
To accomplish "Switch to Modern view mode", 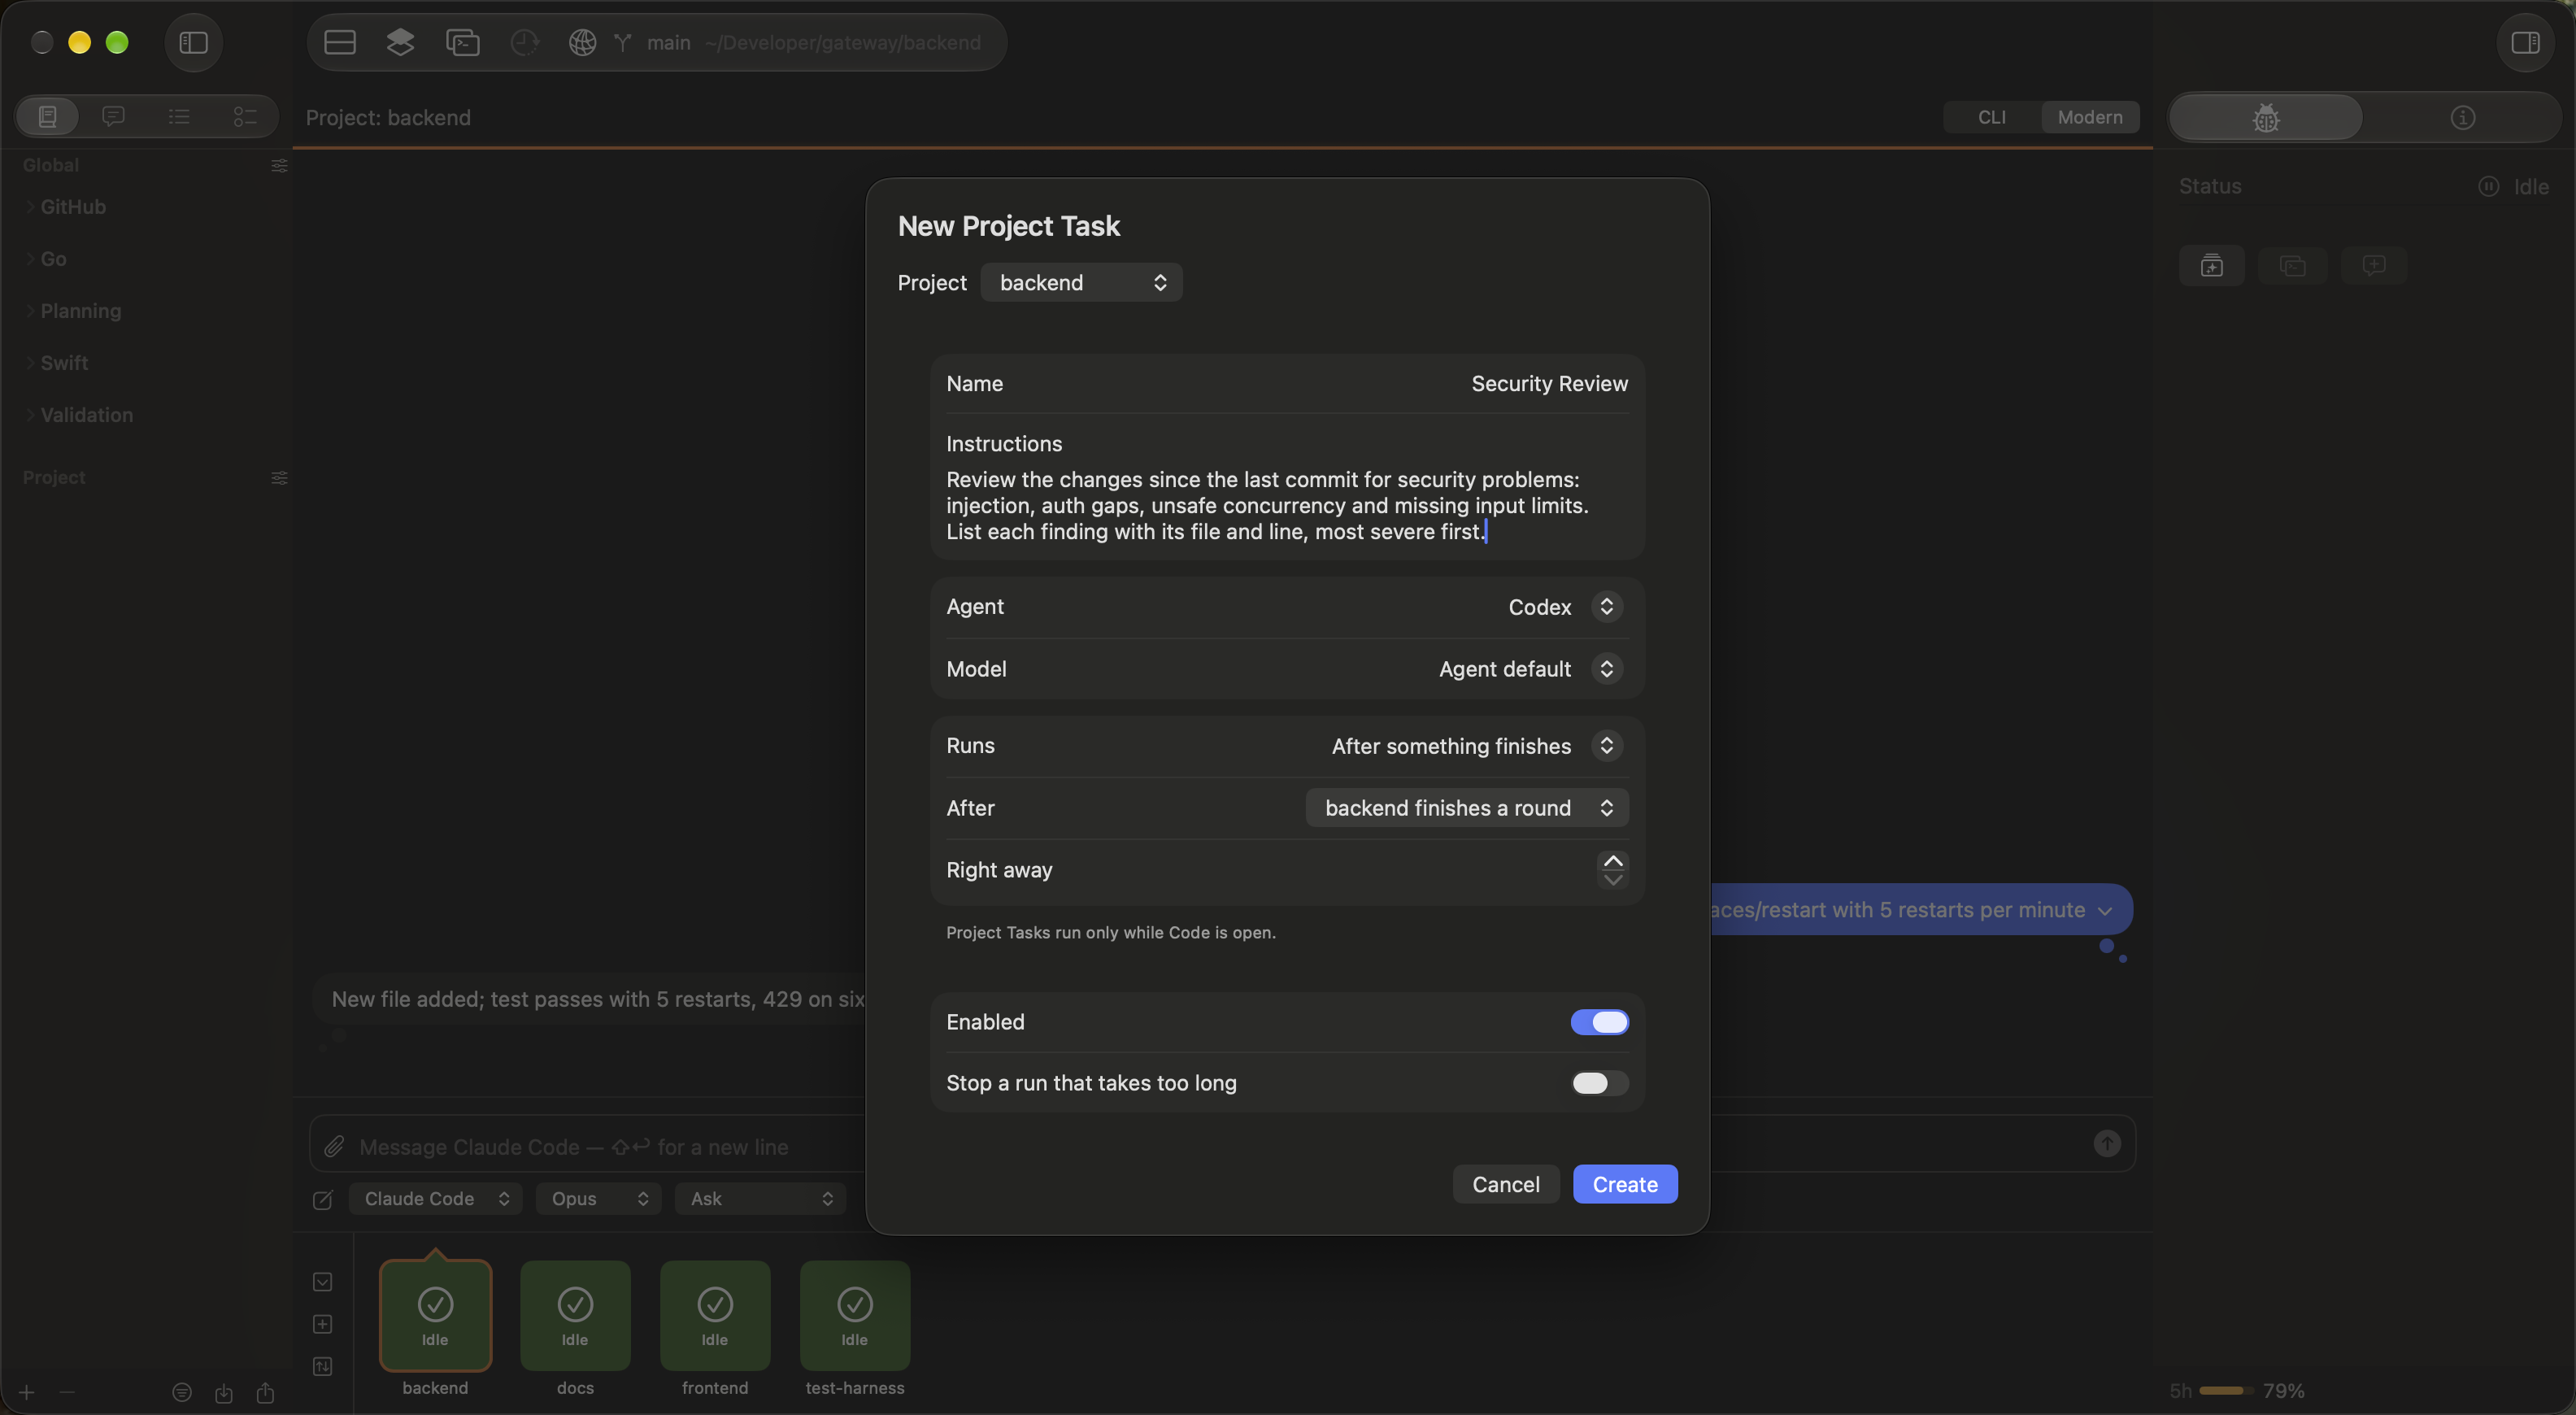I will tap(2089, 117).
